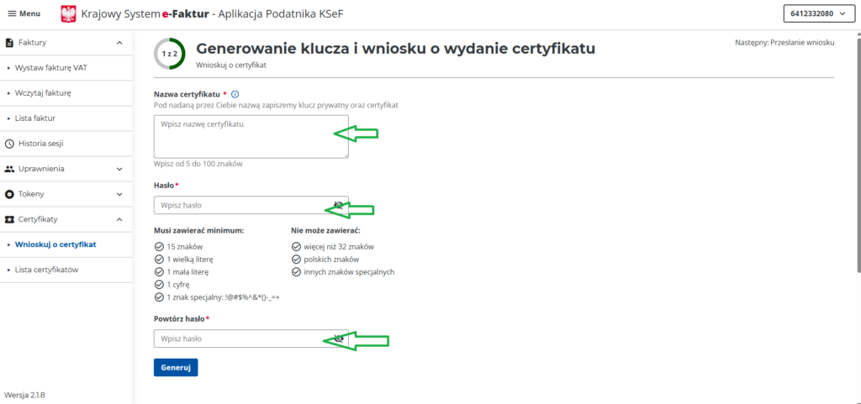Select Wystaw fakturę VAT menu item

50,67
